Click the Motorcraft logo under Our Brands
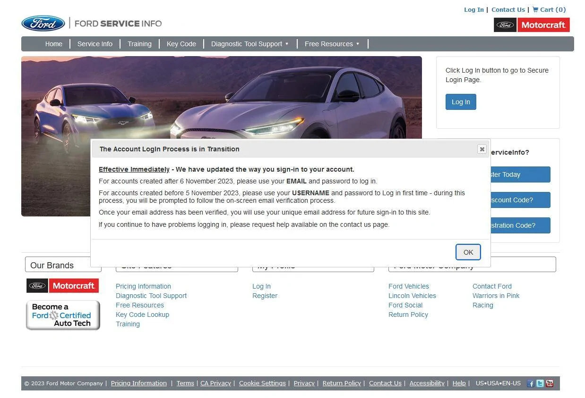 pyautogui.click(x=62, y=286)
